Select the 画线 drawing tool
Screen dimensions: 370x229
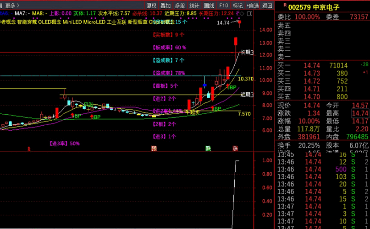click(209, 5)
